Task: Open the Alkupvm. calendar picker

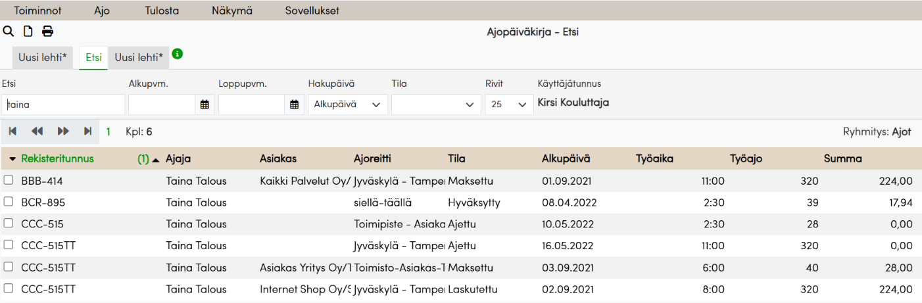Action: pos(205,105)
